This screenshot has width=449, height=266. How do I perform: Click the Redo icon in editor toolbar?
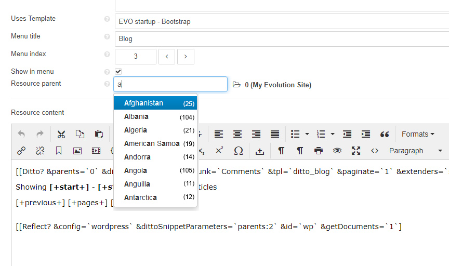[40, 134]
